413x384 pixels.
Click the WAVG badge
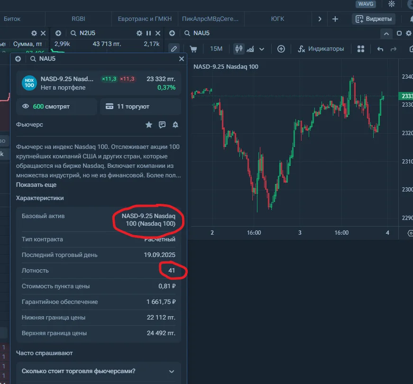(366, 4)
